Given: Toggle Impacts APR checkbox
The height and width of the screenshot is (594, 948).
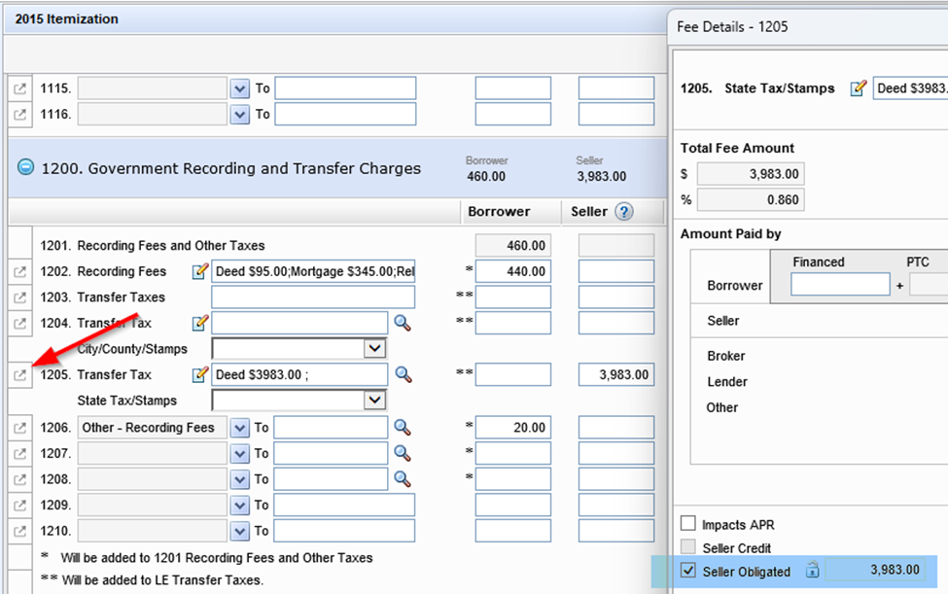Looking at the screenshot, I should (688, 523).
